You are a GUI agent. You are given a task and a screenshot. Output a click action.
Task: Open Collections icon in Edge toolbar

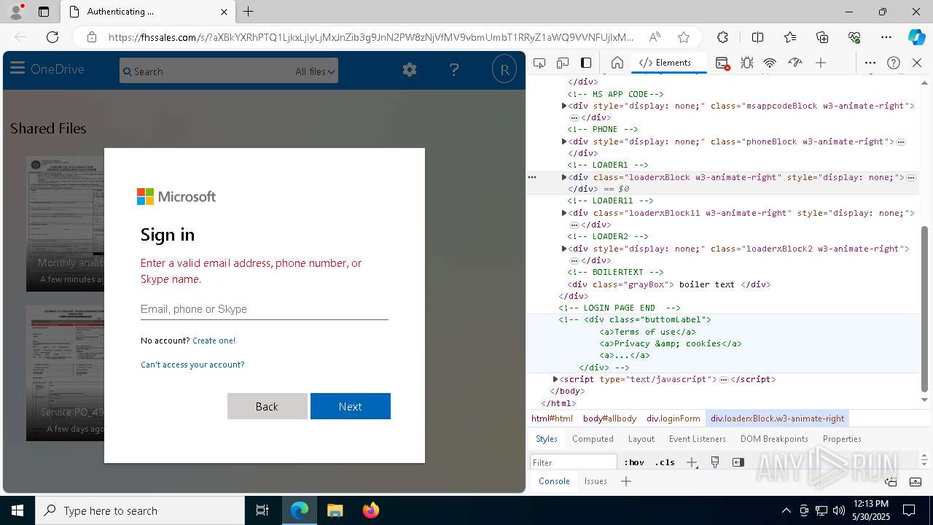(x=822, y=37)
